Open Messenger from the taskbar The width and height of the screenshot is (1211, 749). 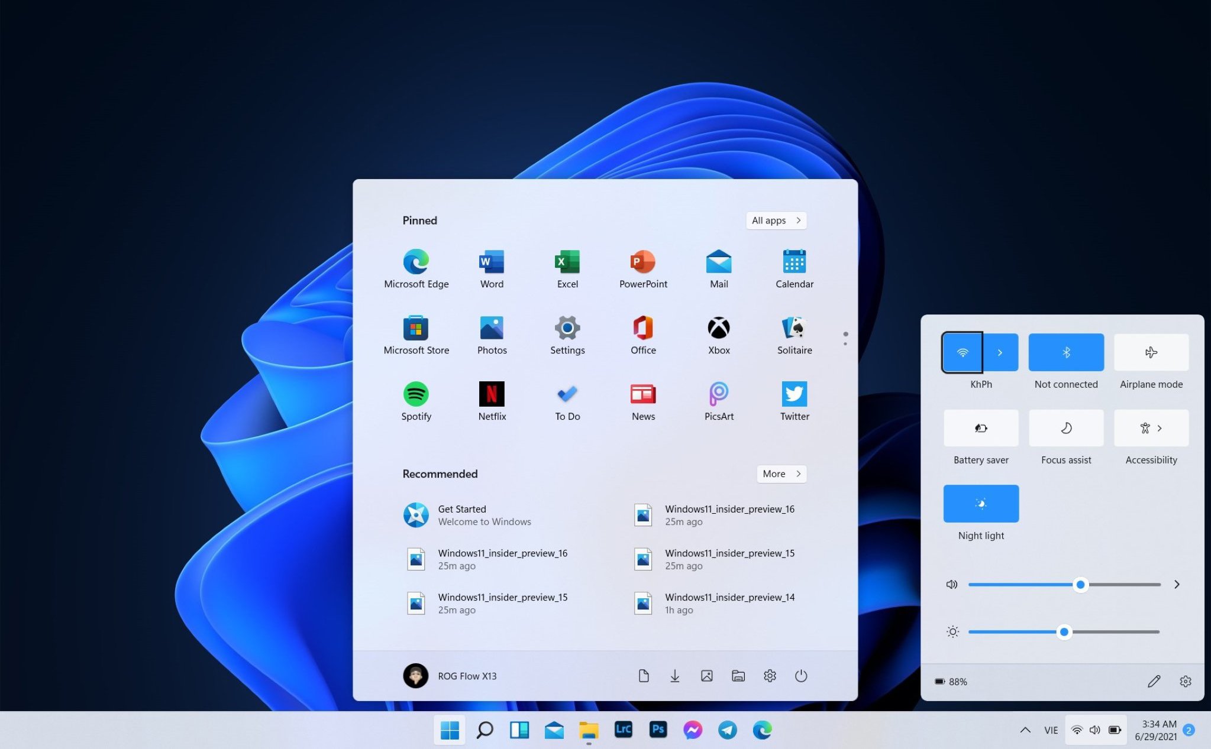pyautogui.click(x=692, y=729)
